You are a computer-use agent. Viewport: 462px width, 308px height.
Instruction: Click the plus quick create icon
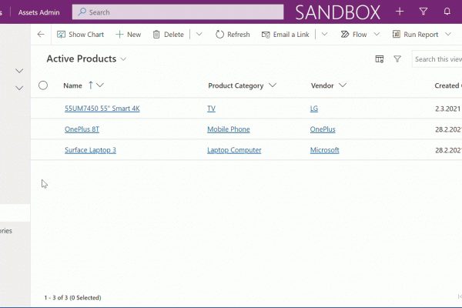pos(400,12)
